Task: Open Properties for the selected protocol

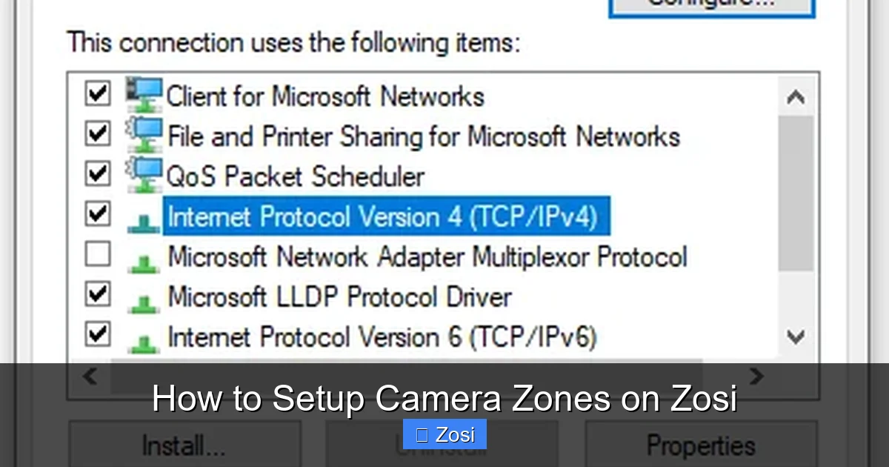Action: click(700, 446)
